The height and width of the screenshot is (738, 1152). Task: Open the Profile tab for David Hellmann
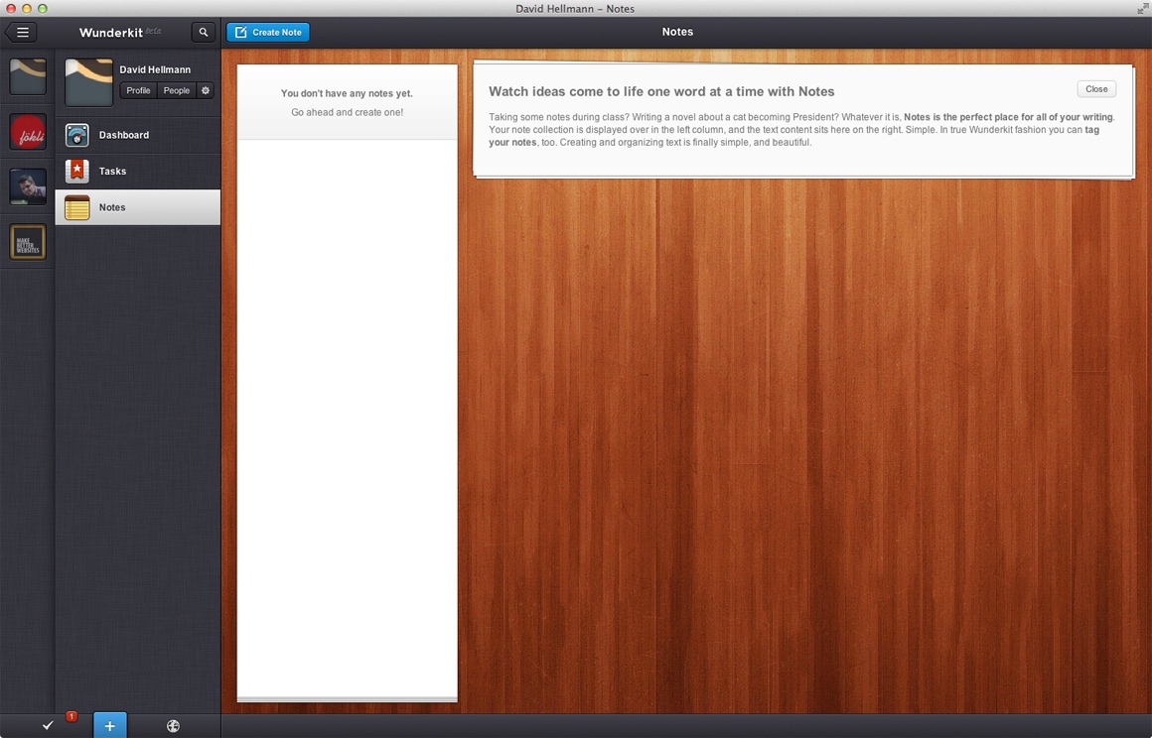click(138, 90)
